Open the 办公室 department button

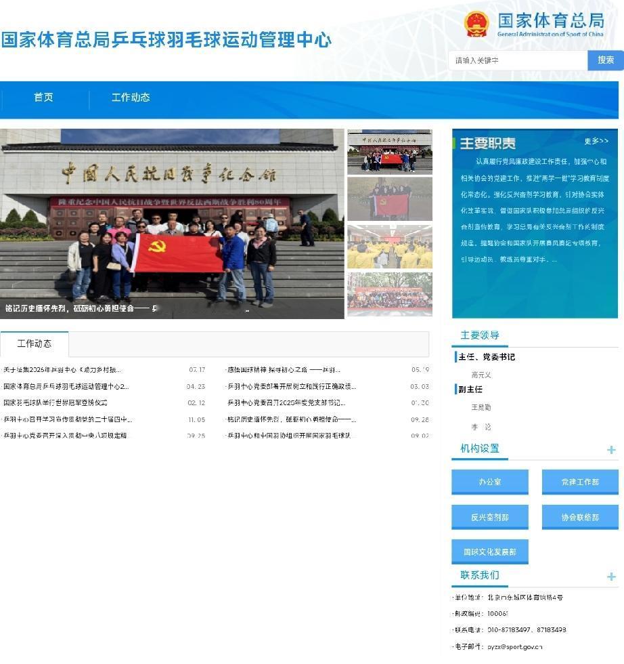pyautogui.click(x=490, y=482)
